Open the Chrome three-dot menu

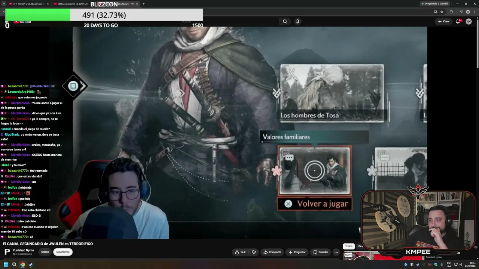[x=474, y=12]
